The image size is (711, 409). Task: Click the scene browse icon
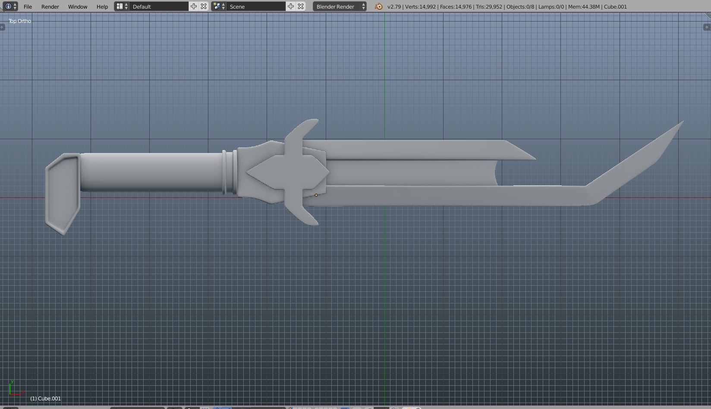pyautogui.click(x=219, y=6)
